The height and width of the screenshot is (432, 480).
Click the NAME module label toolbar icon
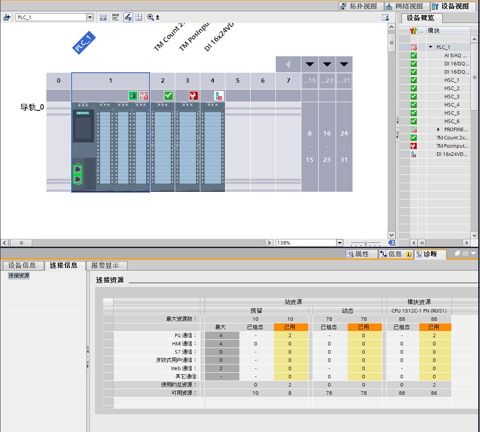115,17
